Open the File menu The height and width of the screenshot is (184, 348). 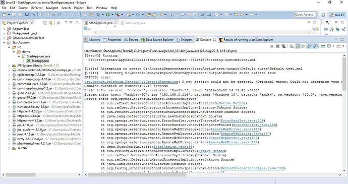4,8
